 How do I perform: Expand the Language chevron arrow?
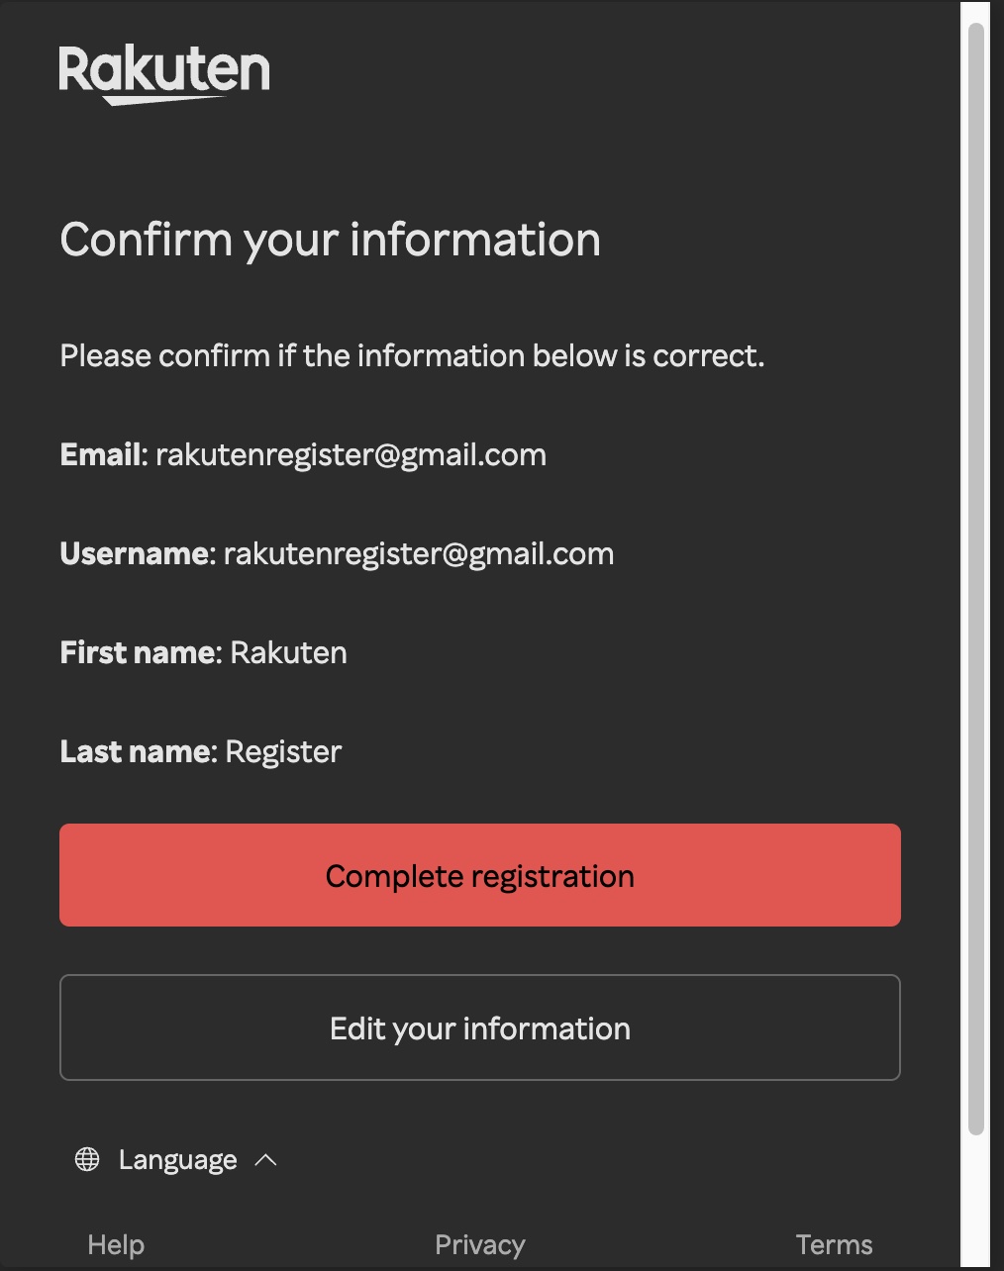(265, 1159)
